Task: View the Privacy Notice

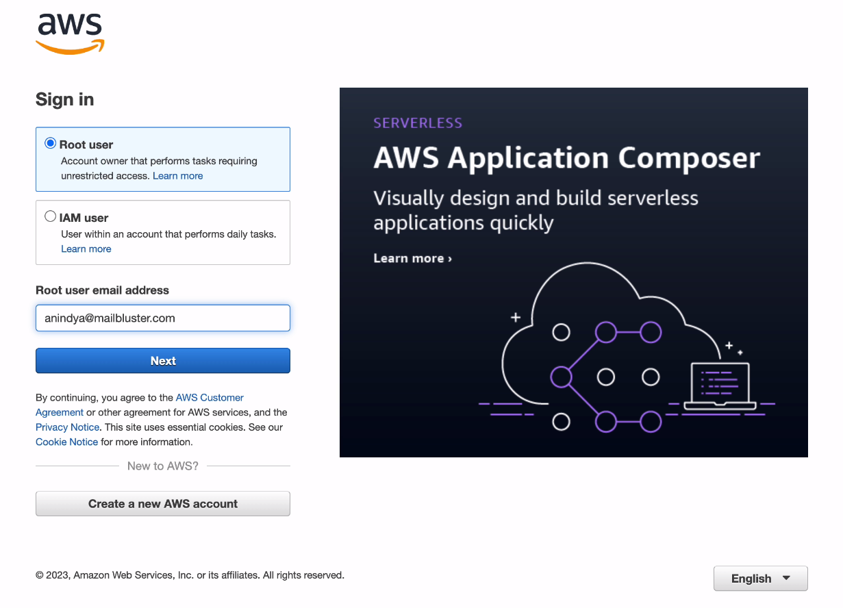Action: 66,427
